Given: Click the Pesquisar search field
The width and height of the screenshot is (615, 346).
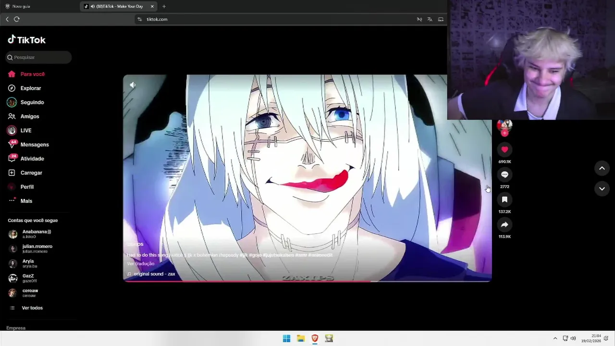Looking at the screenshot, I should pos(38,57).
